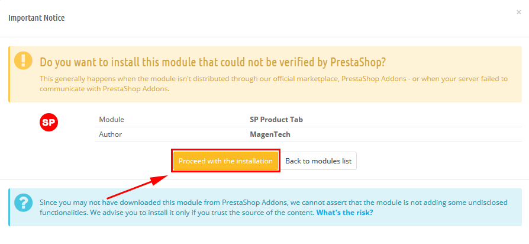The height and width of the screenshot is (244, 529).
Task: Click the red arrow annotation
Action: (137, 187)
